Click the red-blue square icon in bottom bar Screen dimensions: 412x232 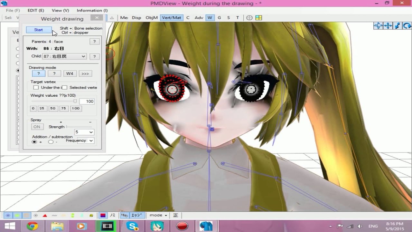pos(103,215)
